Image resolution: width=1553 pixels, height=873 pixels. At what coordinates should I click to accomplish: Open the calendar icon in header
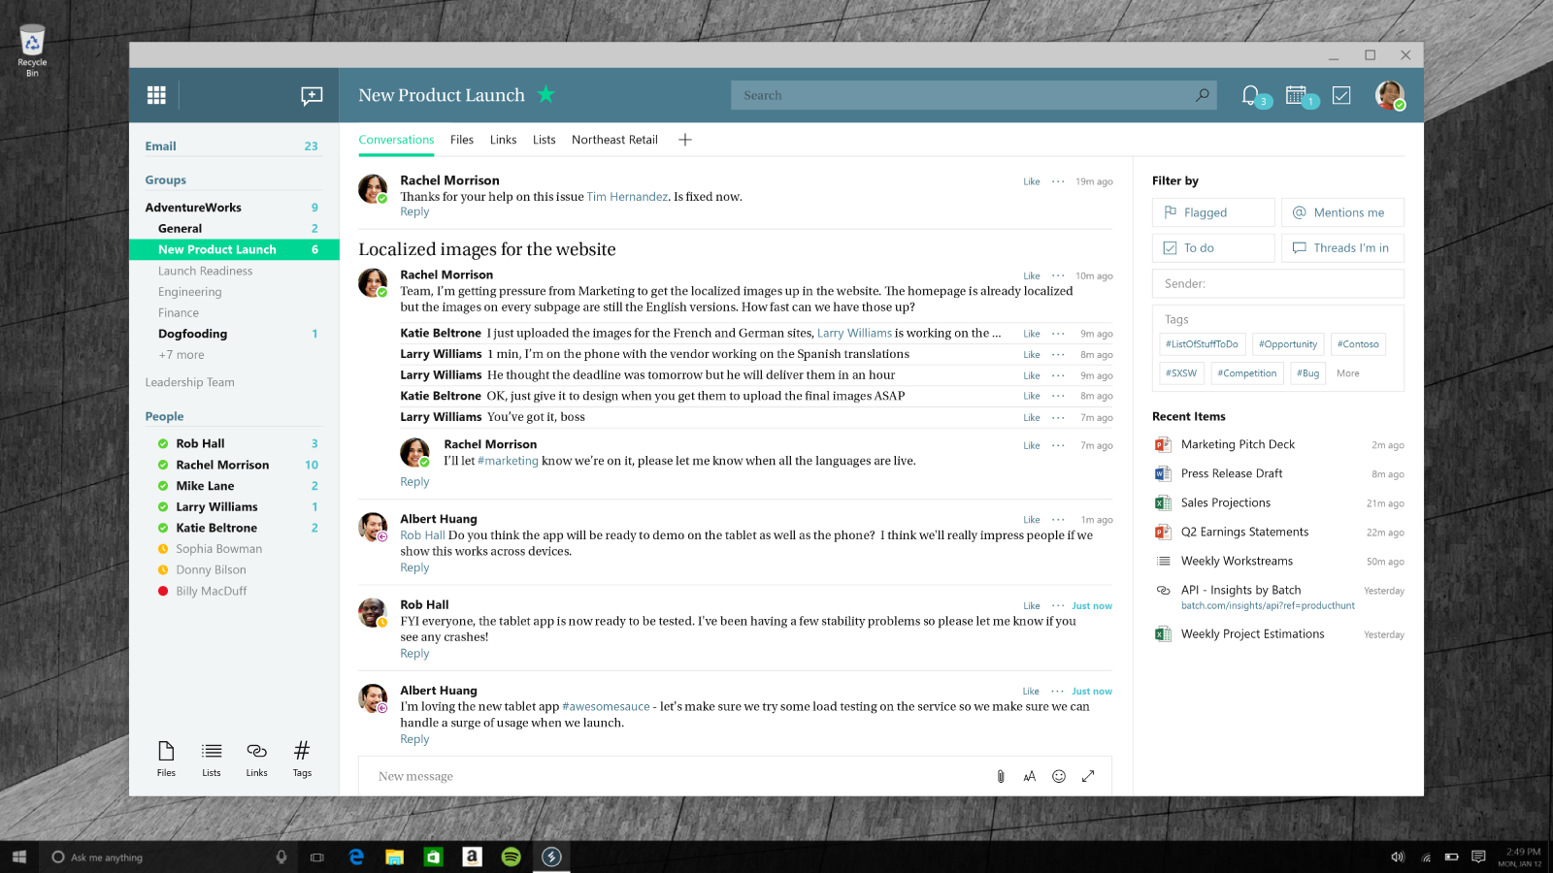(1296, 95)
